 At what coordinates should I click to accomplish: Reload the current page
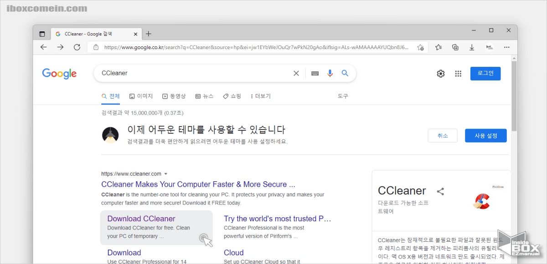77,47
